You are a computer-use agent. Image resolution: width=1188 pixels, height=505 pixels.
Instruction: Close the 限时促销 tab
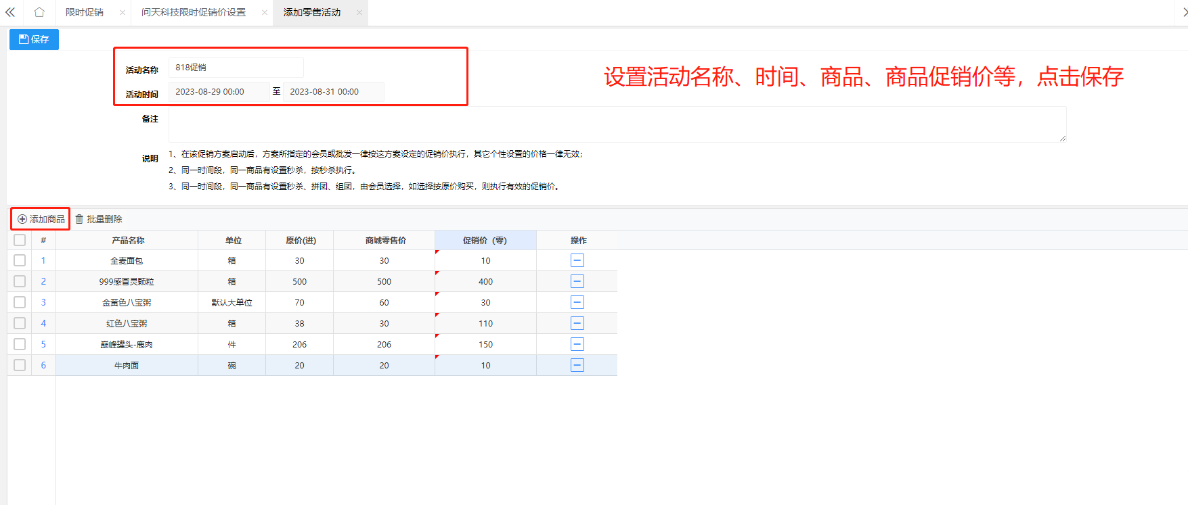(x=123, y=12)
